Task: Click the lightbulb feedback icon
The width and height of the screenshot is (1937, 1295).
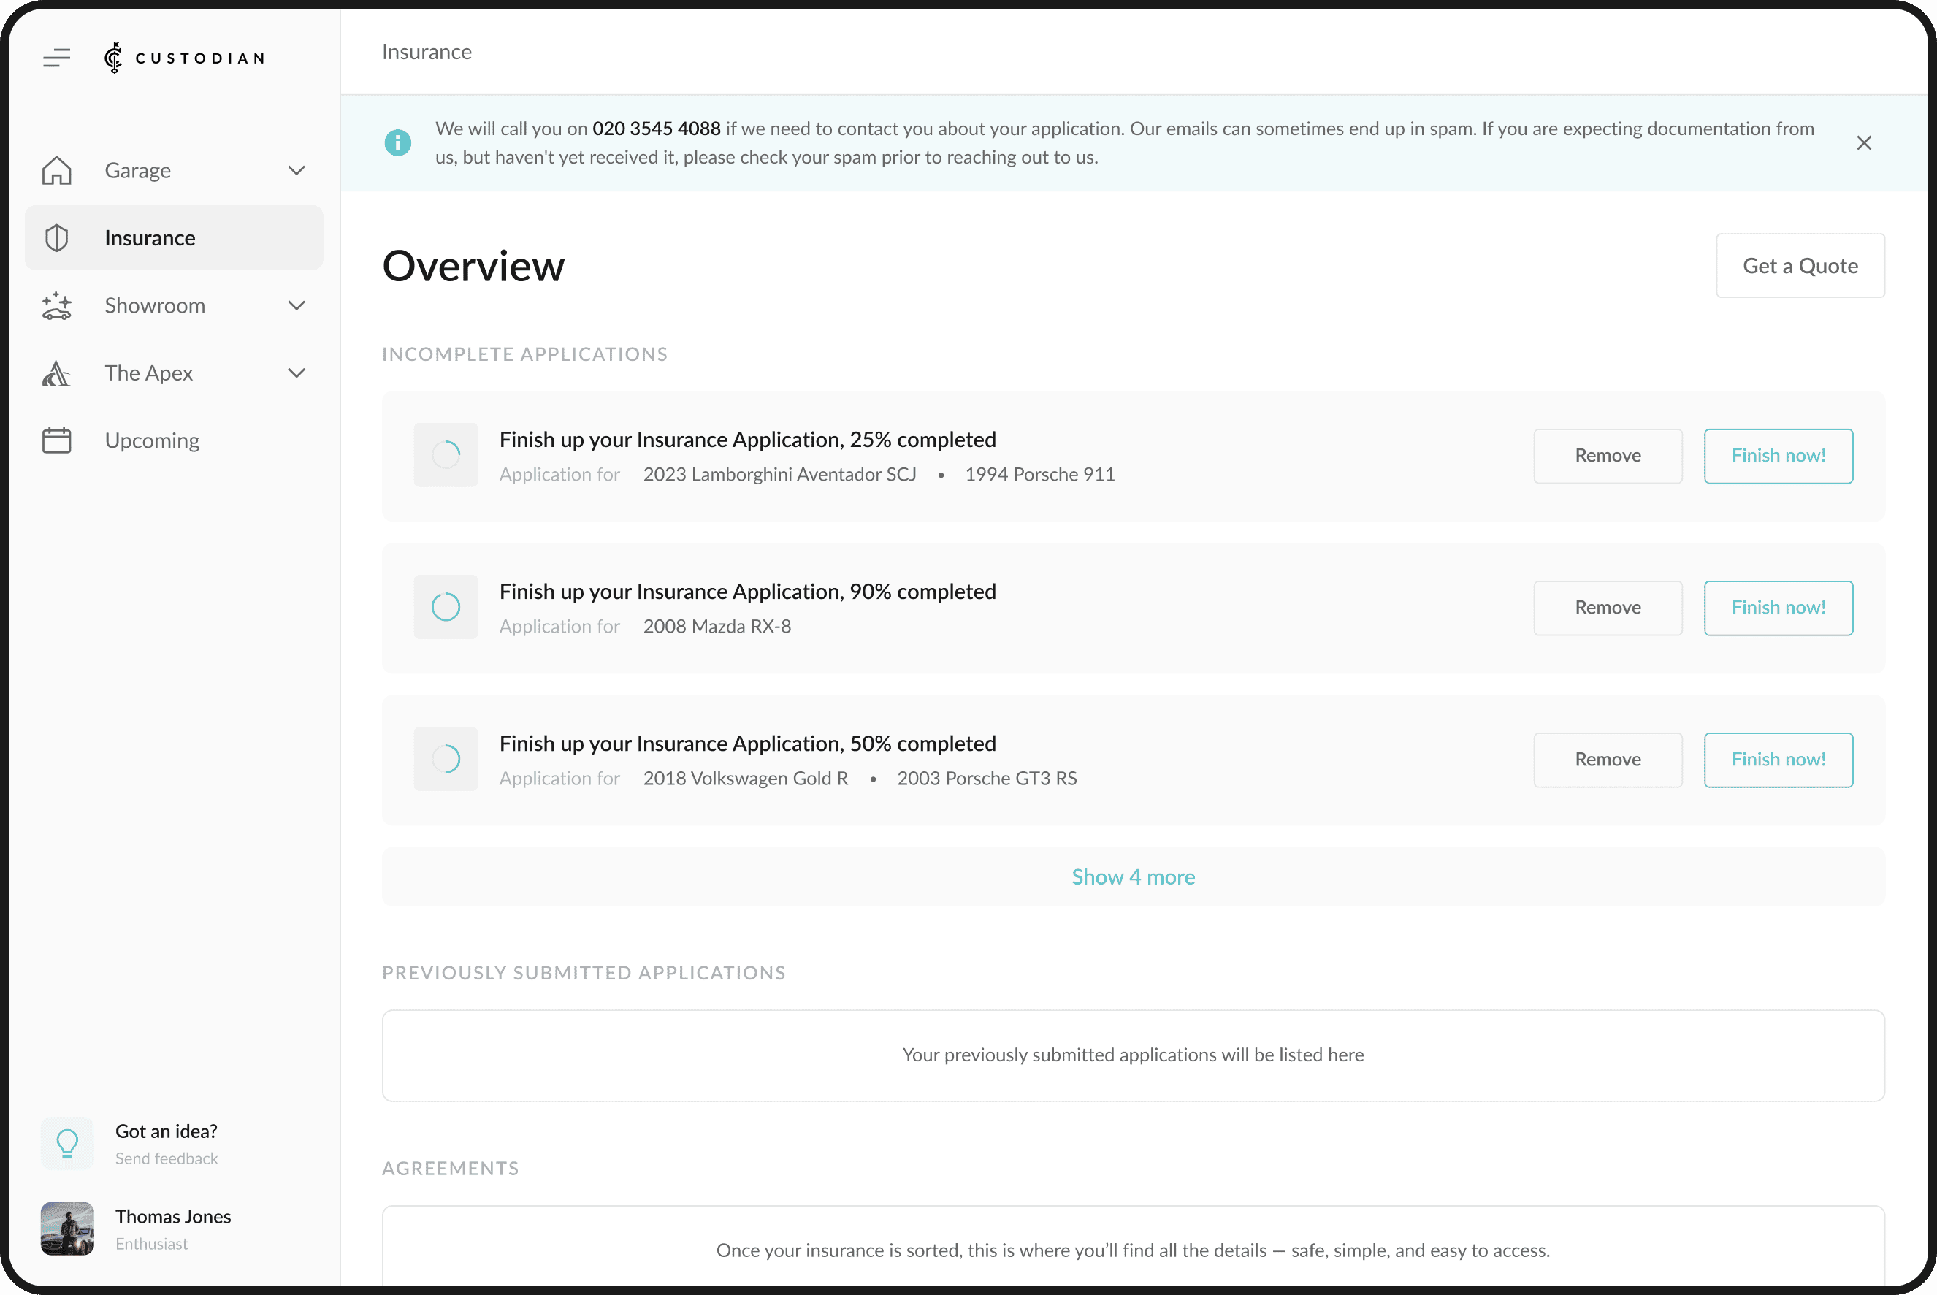Action: (67, 1143)
